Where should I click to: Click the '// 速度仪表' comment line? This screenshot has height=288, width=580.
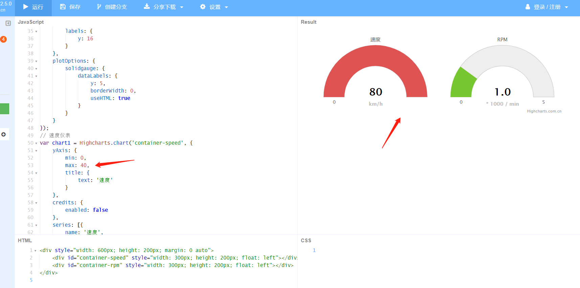55,136
